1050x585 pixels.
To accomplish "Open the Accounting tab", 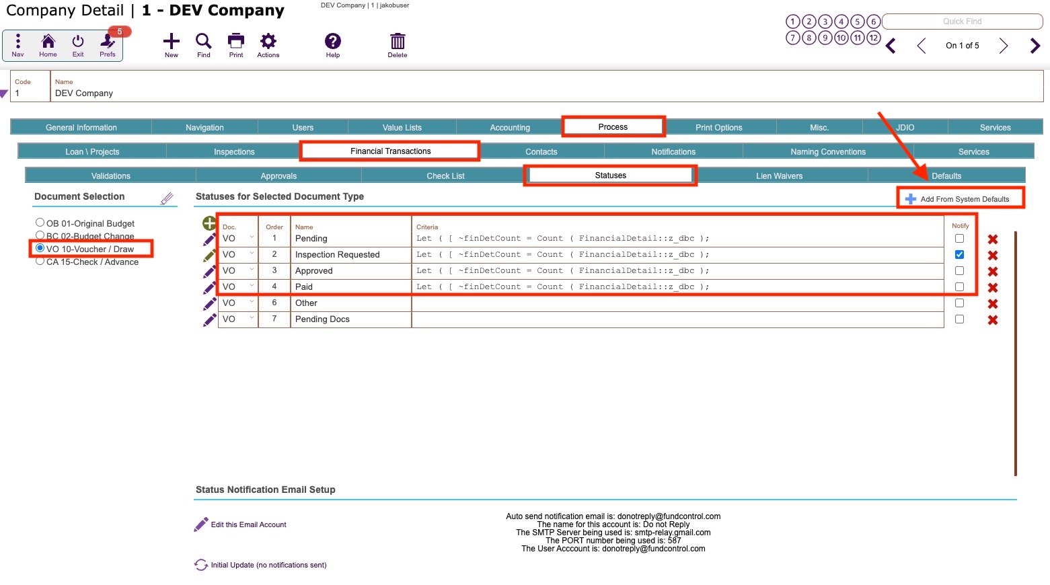I will [x=510, y=127].
